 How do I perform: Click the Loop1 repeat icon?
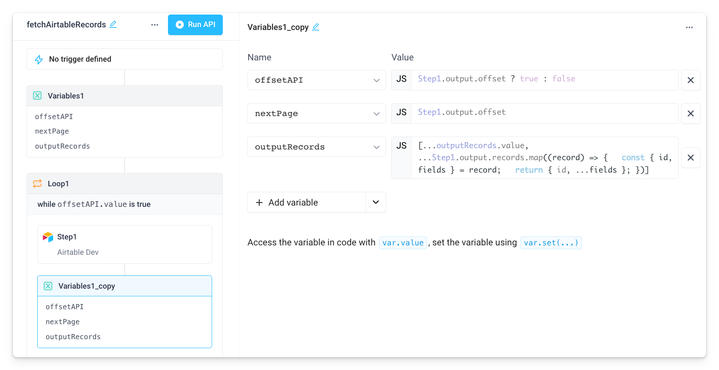[x=38, y=183]
